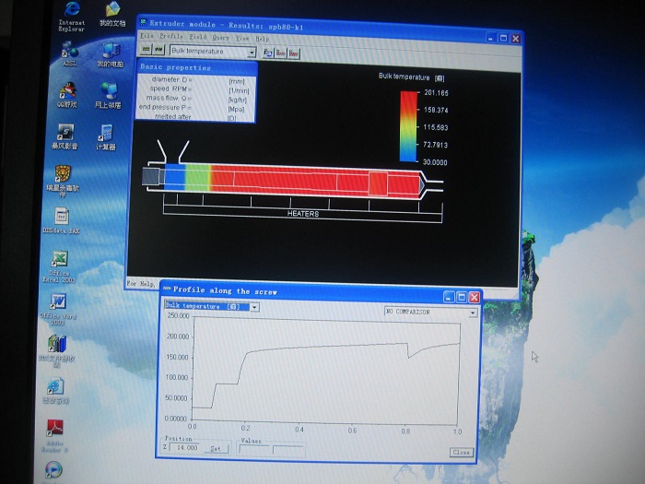Screen dimensions: 645x484
Task: Click the bulk temperature color scale bar
Action: (408, 126)
